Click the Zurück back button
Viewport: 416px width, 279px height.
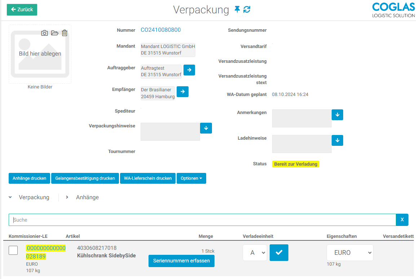[x=22, y=10]
